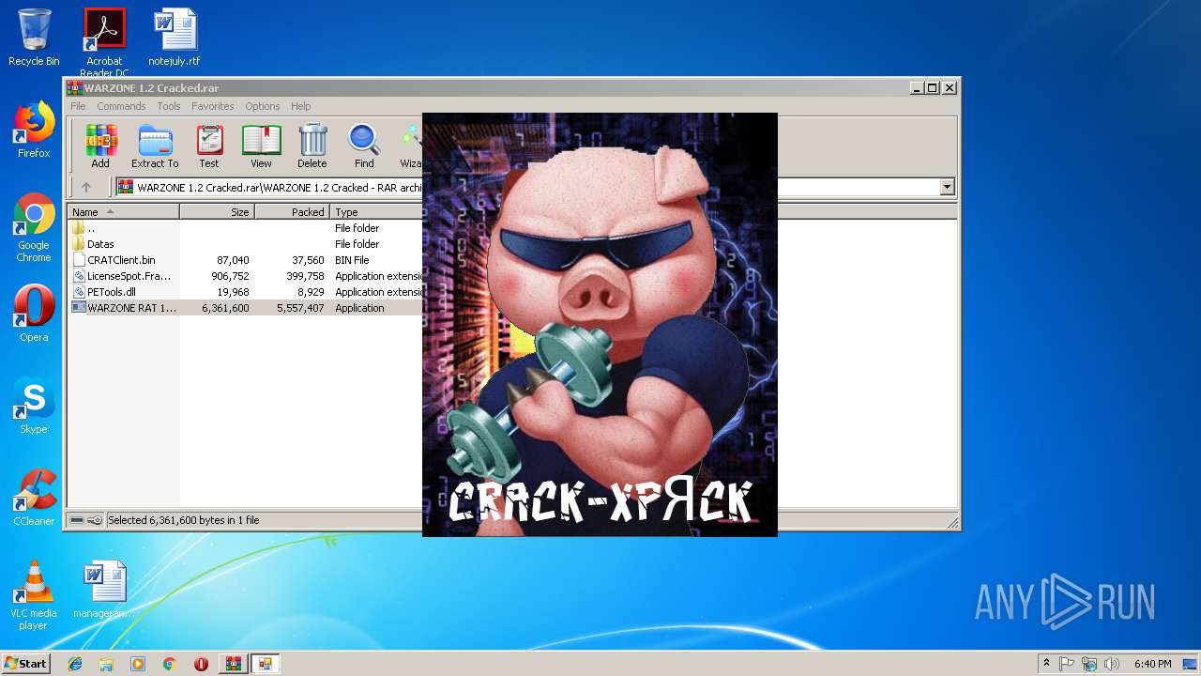The width and height of the screenshot is (1201, 676).
Task: Select the notejuly.rtf desktop file
Action: tap(175, 38)
